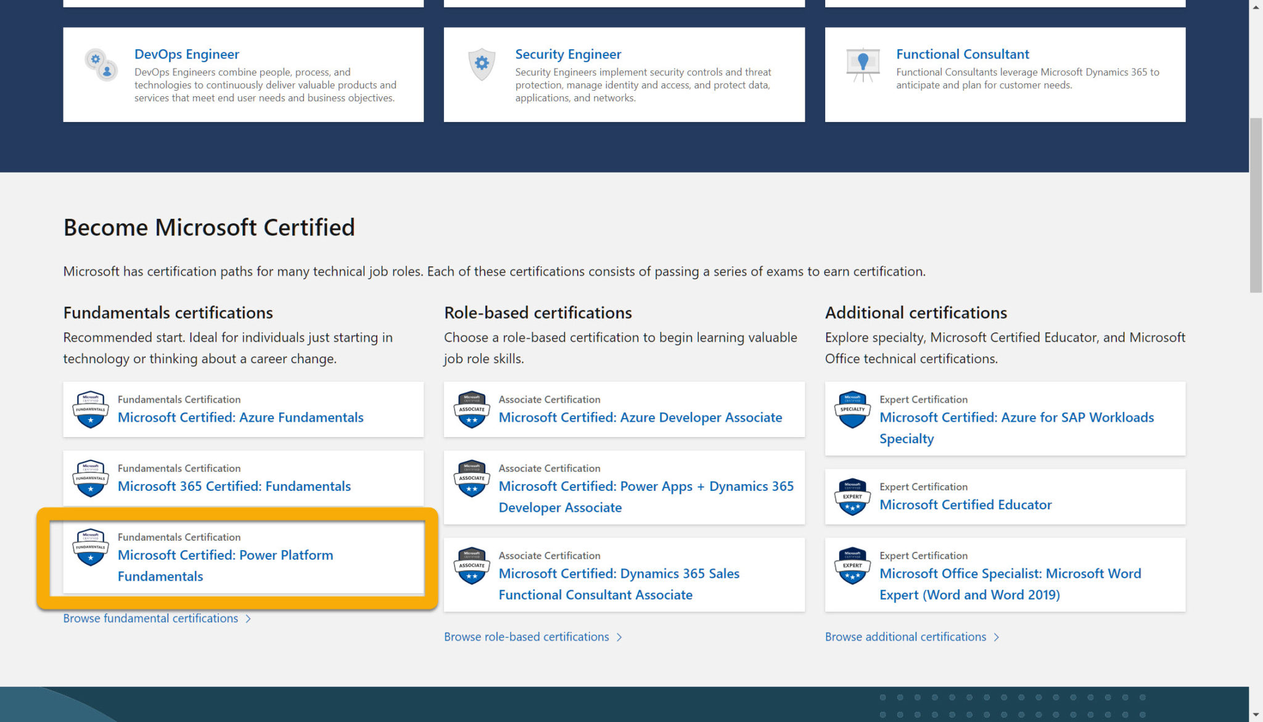Click 'Microsoft has certification paths' paragraph

coord(494,271)
